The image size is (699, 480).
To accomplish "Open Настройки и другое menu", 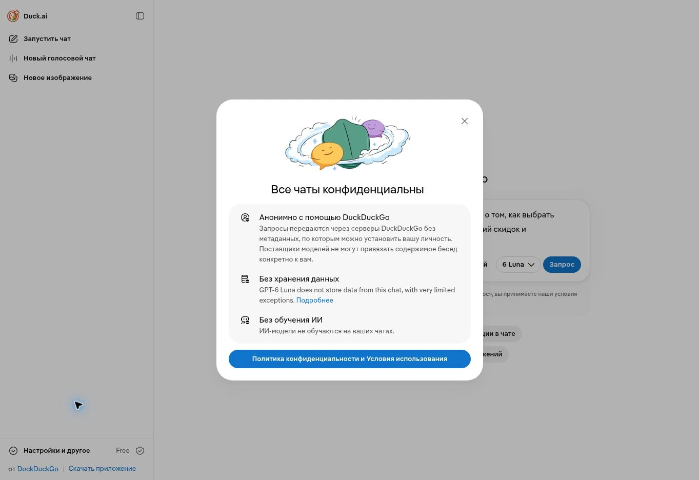I will click(56, 451).
